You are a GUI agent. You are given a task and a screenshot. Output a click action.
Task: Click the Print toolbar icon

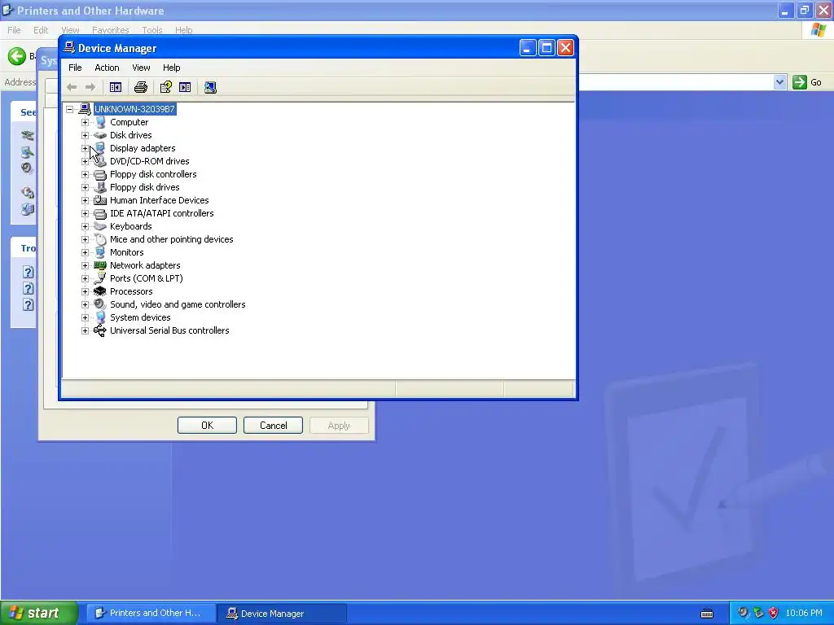(x=140, y=87)
